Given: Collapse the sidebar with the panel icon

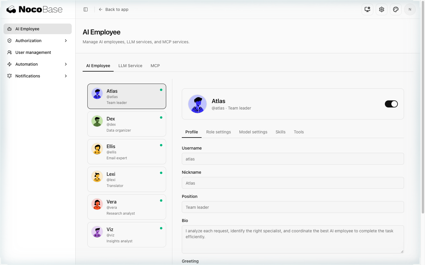Looking at the screenshot, I should 86,9.
